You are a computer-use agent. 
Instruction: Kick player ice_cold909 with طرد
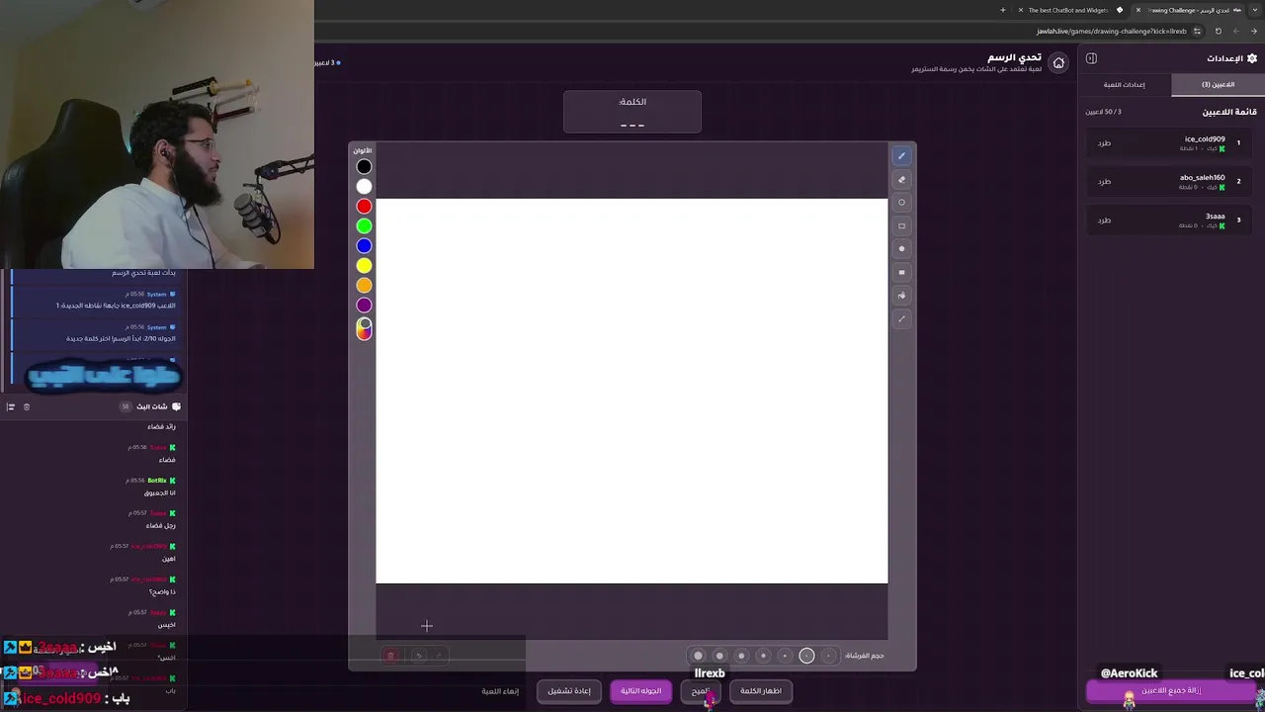1104,142
